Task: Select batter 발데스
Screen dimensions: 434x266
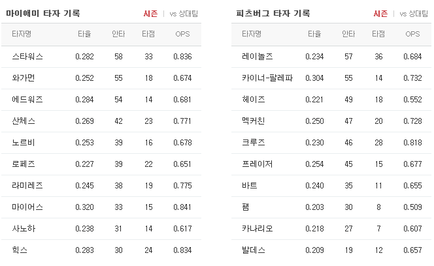Action: click(x=253, y=250)
